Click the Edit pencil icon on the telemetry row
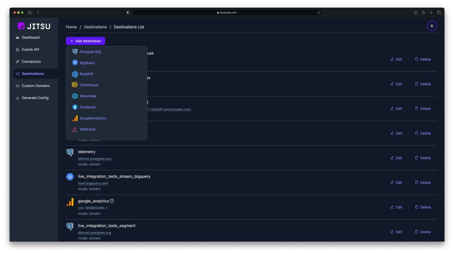This screenshot has height=253, width=454. [397, 158]
